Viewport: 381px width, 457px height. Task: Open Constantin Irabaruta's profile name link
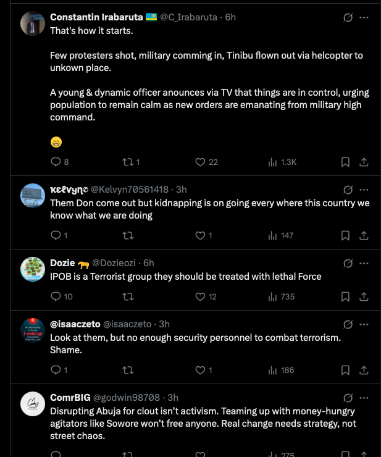[x=97, y=17]
